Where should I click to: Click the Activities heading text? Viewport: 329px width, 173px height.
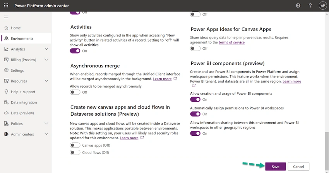pos(81,27)
